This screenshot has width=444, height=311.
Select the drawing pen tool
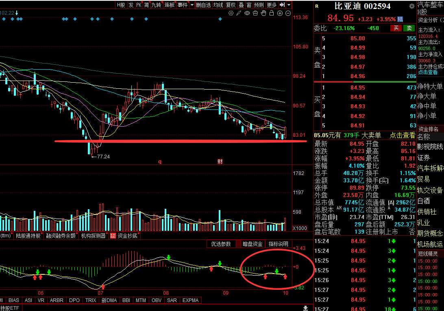coord(239,13)
